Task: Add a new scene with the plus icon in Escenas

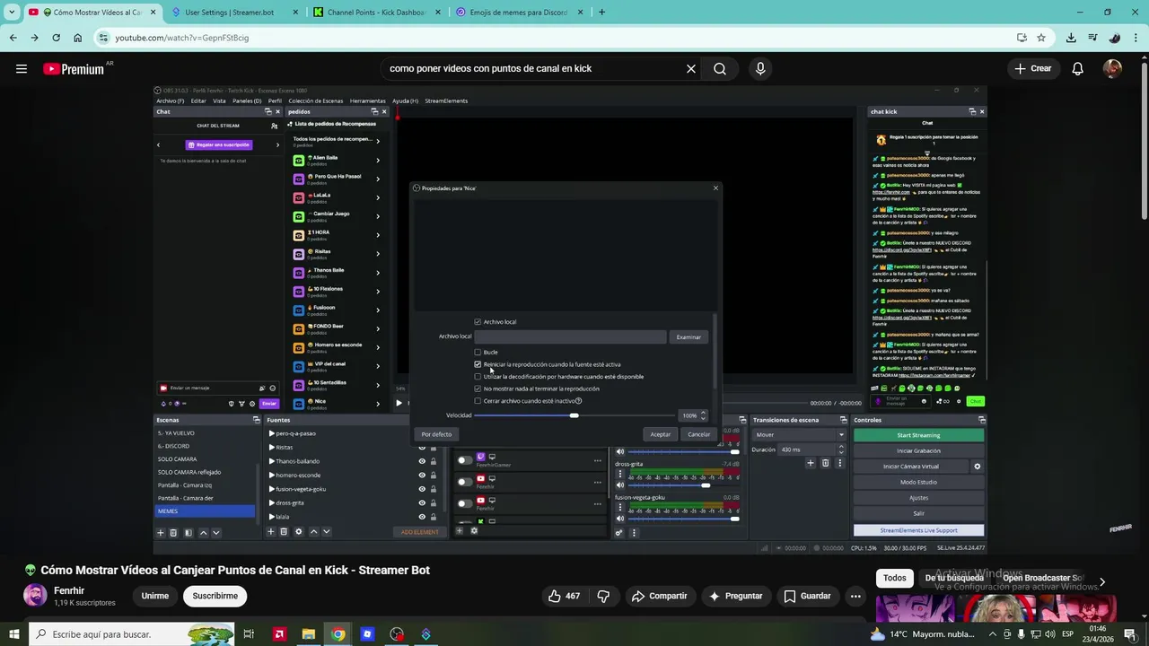Action: (x=161, y=532)
